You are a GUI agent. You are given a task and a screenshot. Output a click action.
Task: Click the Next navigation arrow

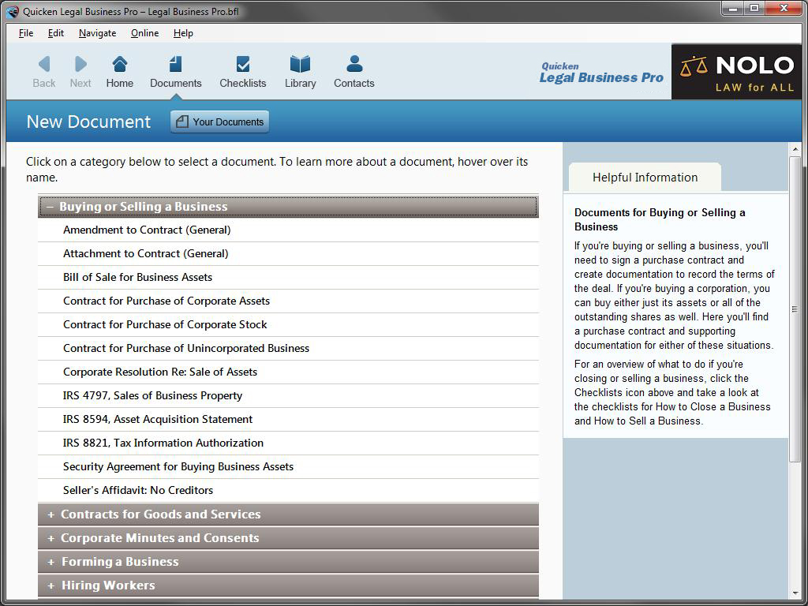pos(80,71)
